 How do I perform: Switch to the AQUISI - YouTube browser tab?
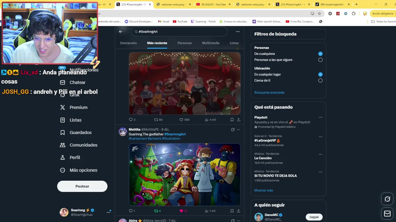click(x=213, y=4)
